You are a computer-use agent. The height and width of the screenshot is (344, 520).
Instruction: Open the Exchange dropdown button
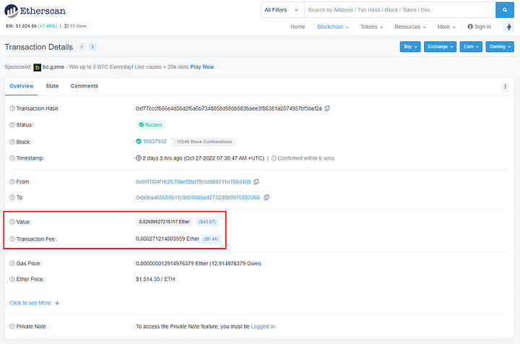click(x=441, y=47)
